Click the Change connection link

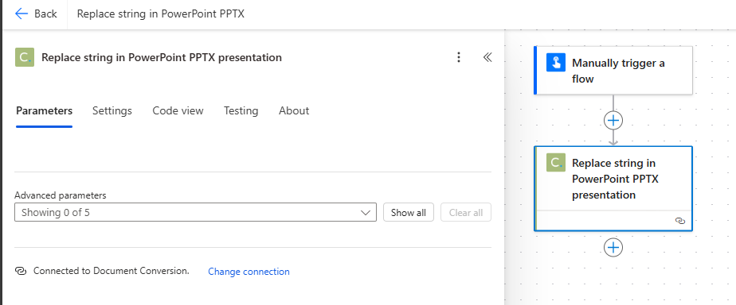[249, 272]
